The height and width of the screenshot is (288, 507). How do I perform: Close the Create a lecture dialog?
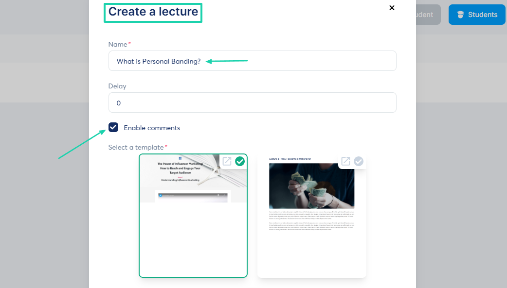(x=392, y=8)
